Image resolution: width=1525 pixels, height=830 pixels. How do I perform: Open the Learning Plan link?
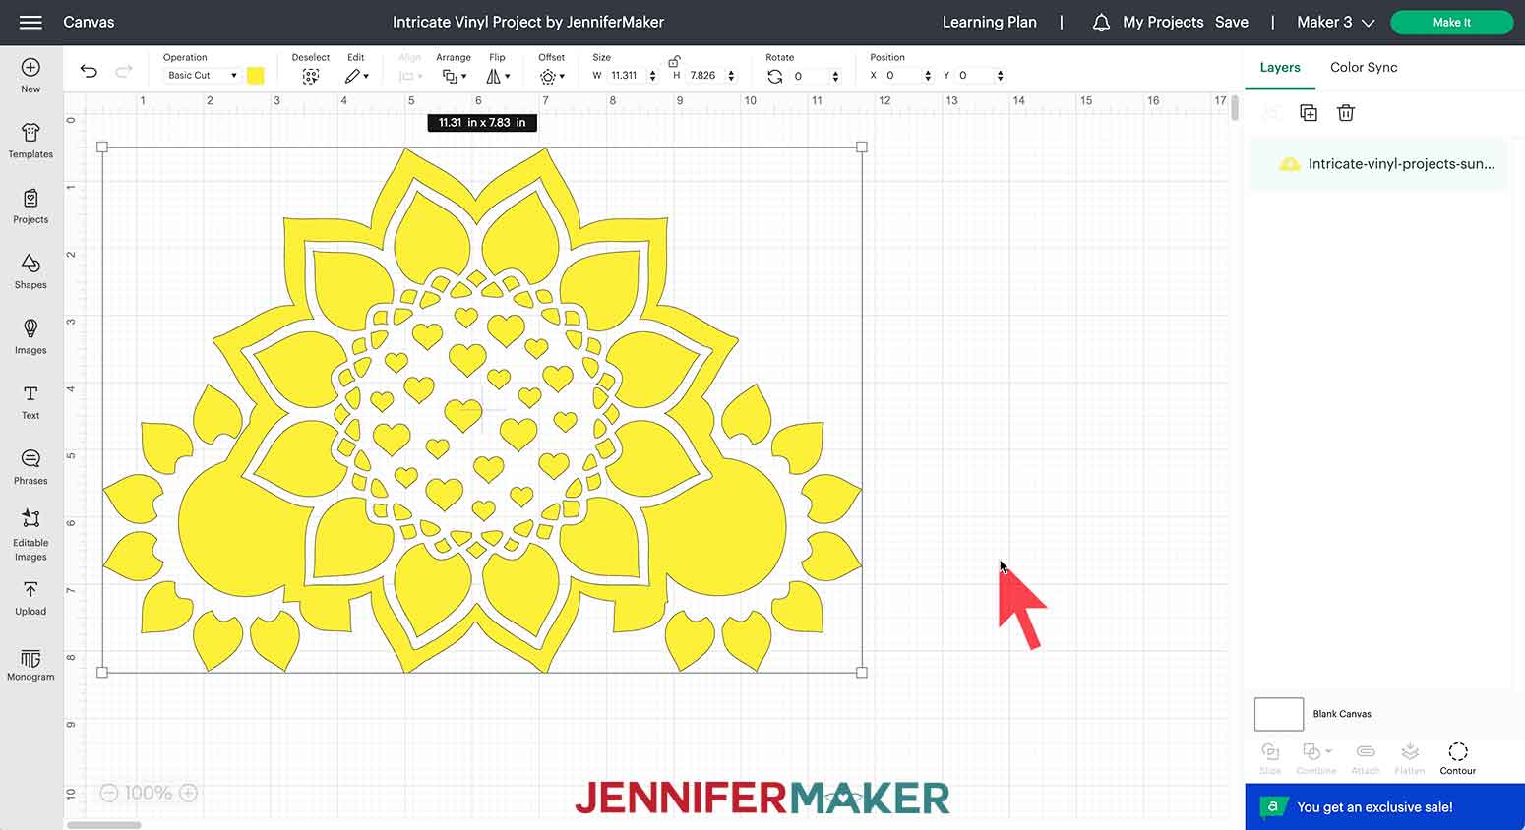(x=989, y=22)
